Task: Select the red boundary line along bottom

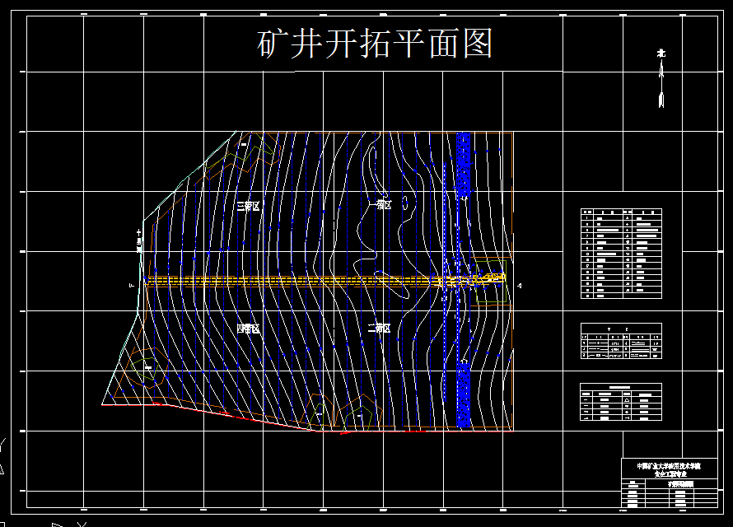Action: pos(307,419)
